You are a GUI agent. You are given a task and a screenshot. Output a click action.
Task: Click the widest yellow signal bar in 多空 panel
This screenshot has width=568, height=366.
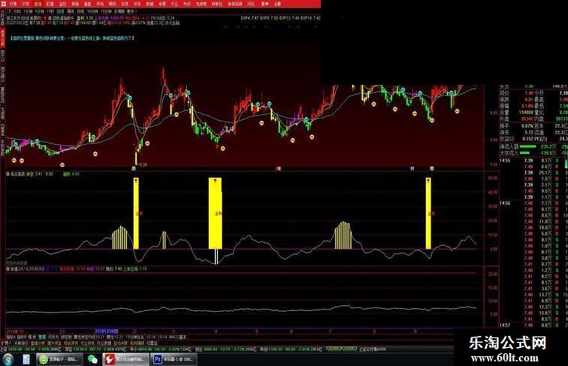point(215,213)
